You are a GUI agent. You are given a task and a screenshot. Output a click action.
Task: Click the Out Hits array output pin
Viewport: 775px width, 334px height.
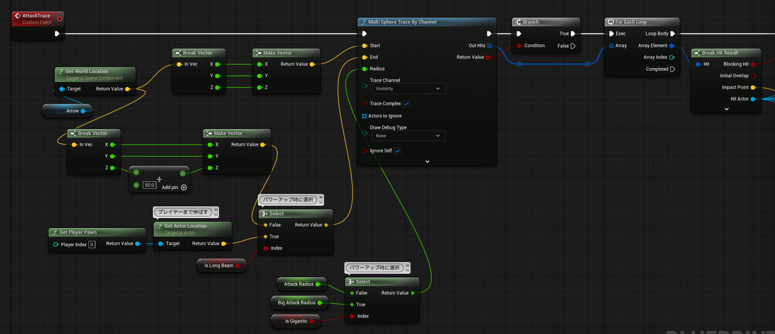click(x=490, y=46)
